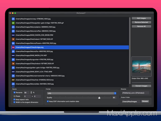Click GIF icon of golden-gate-bridge-1081782_1920.gif

click(x=13, y=23)
